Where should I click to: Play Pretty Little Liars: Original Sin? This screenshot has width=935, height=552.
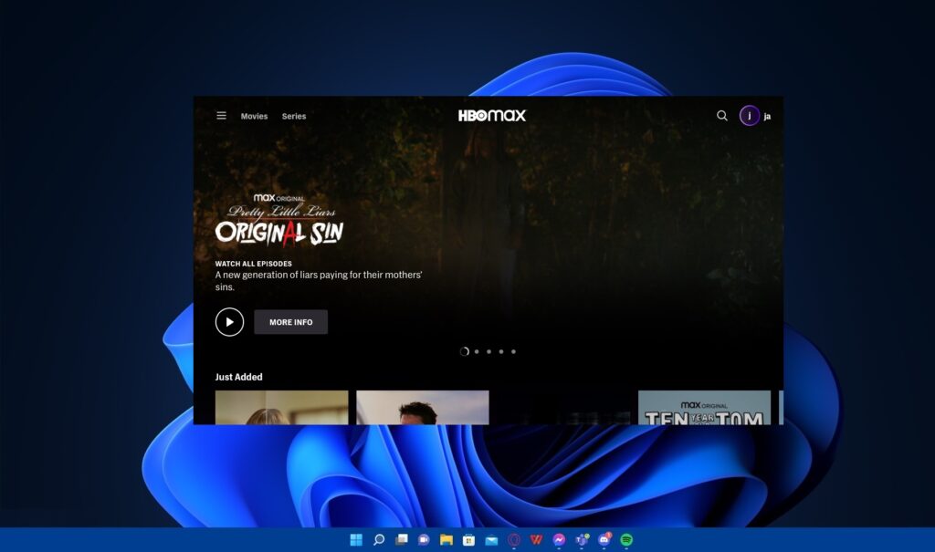pos(229,322)
